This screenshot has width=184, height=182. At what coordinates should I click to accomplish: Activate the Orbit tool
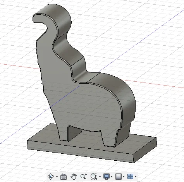[x=51, y=176]
